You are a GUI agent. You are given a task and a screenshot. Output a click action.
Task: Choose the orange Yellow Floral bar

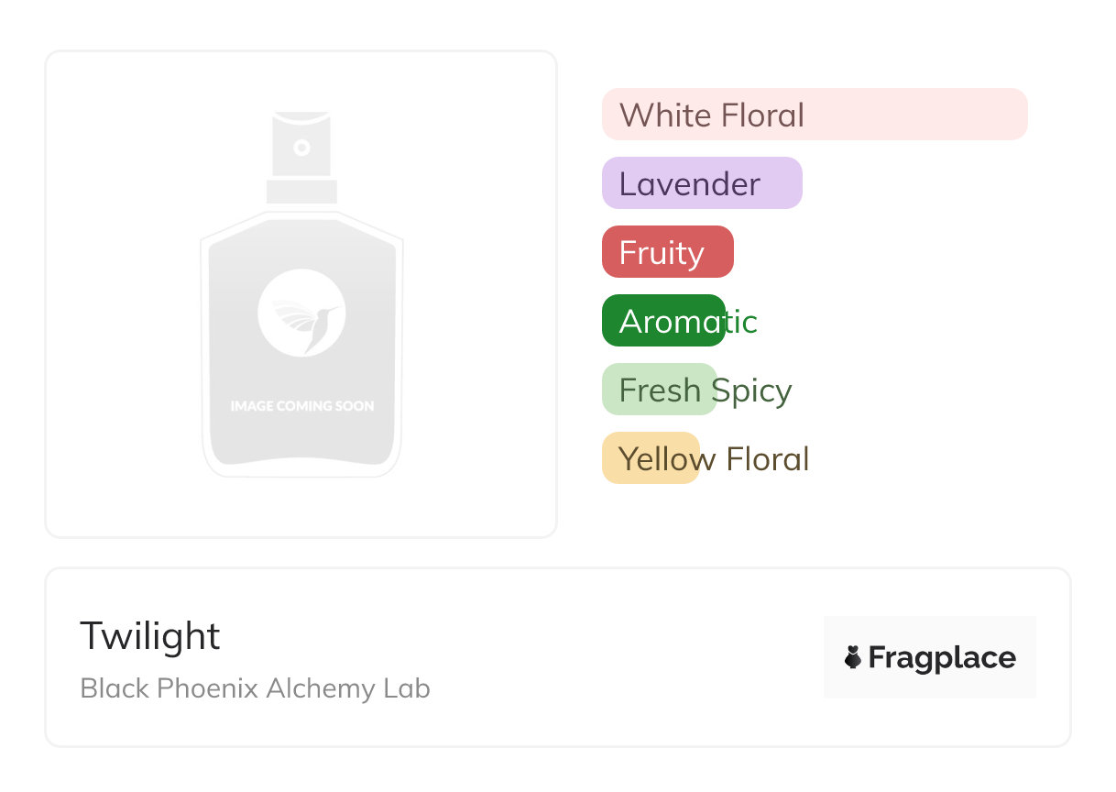[x=651, y=458]
